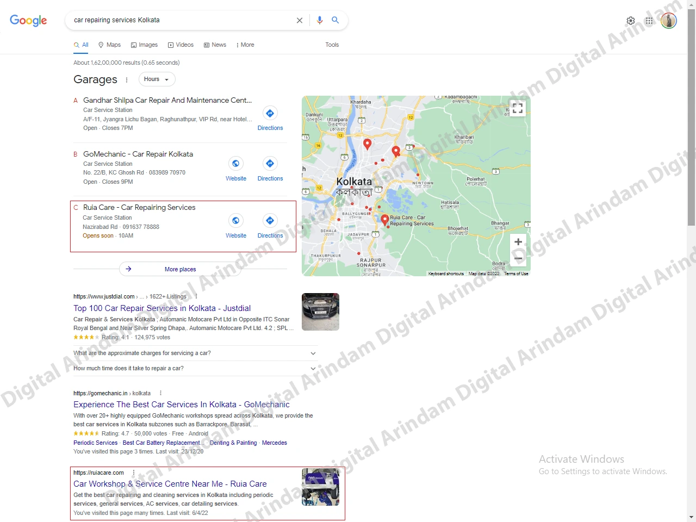The width and height of the screenshot is (696, 522).
Task: Open Experience The Best Car Services GoMechanic
Action: pyautogui.click(x=182, y=405)
